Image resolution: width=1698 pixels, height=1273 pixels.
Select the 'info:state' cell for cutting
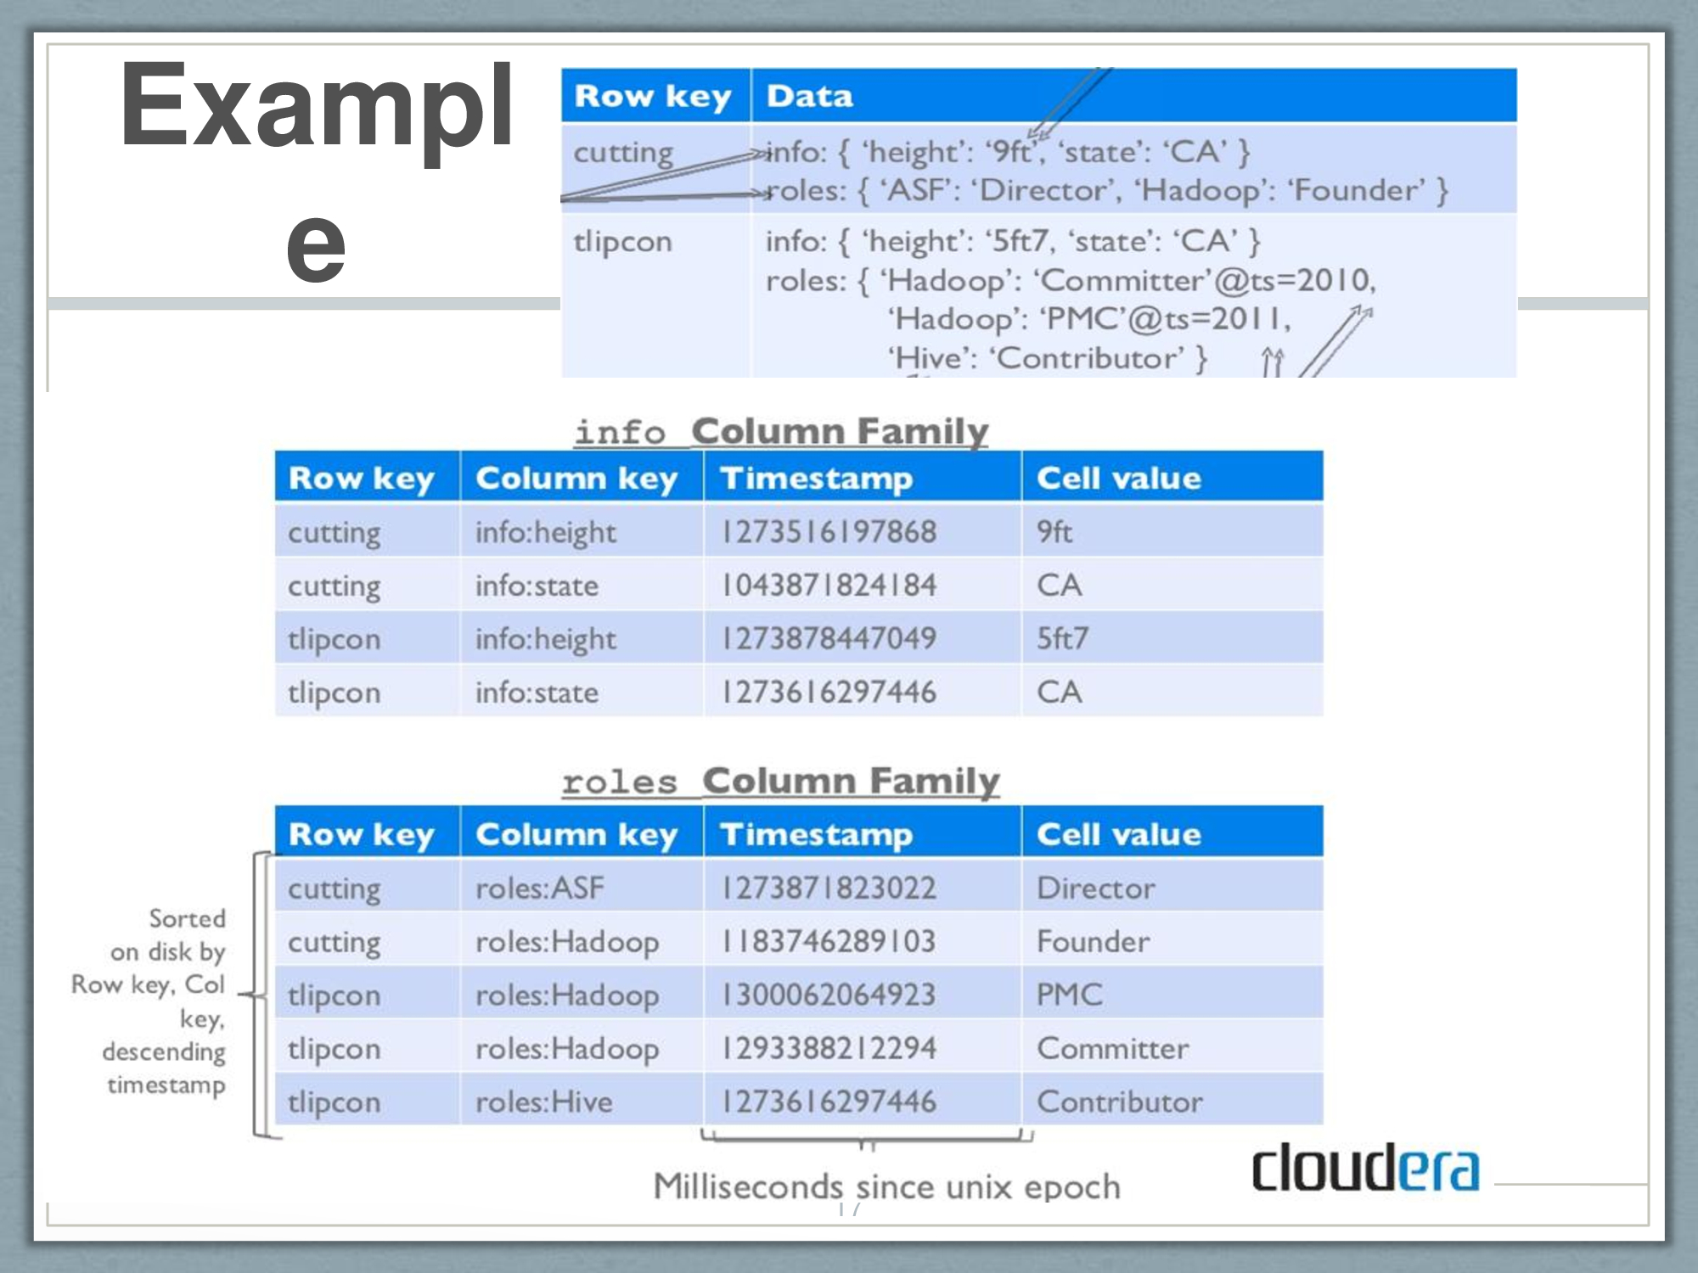(537, 586)
